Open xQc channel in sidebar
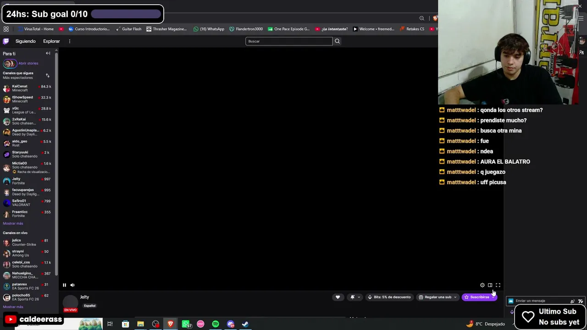587x330 pixels. (x=28, y=110)
